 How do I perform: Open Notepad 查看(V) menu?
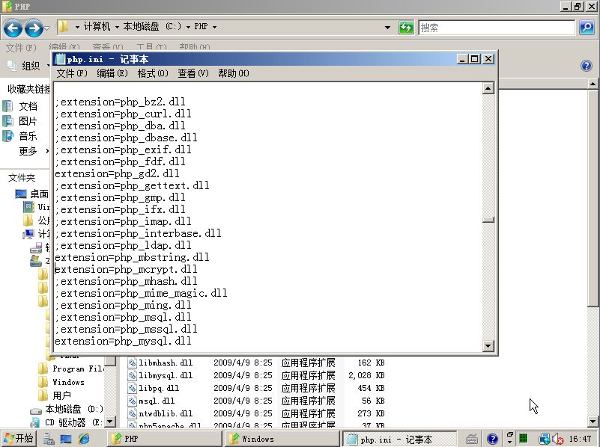tap(193, 73)
